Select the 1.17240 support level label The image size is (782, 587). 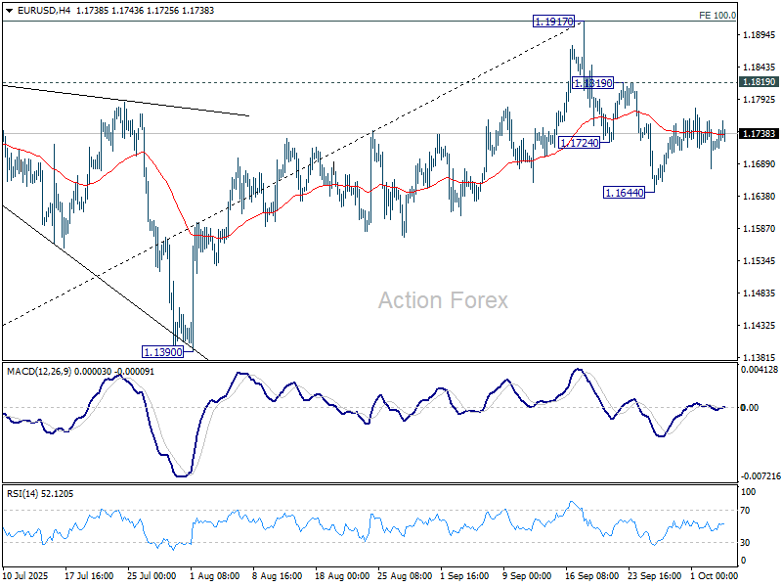tap(582, 142)
